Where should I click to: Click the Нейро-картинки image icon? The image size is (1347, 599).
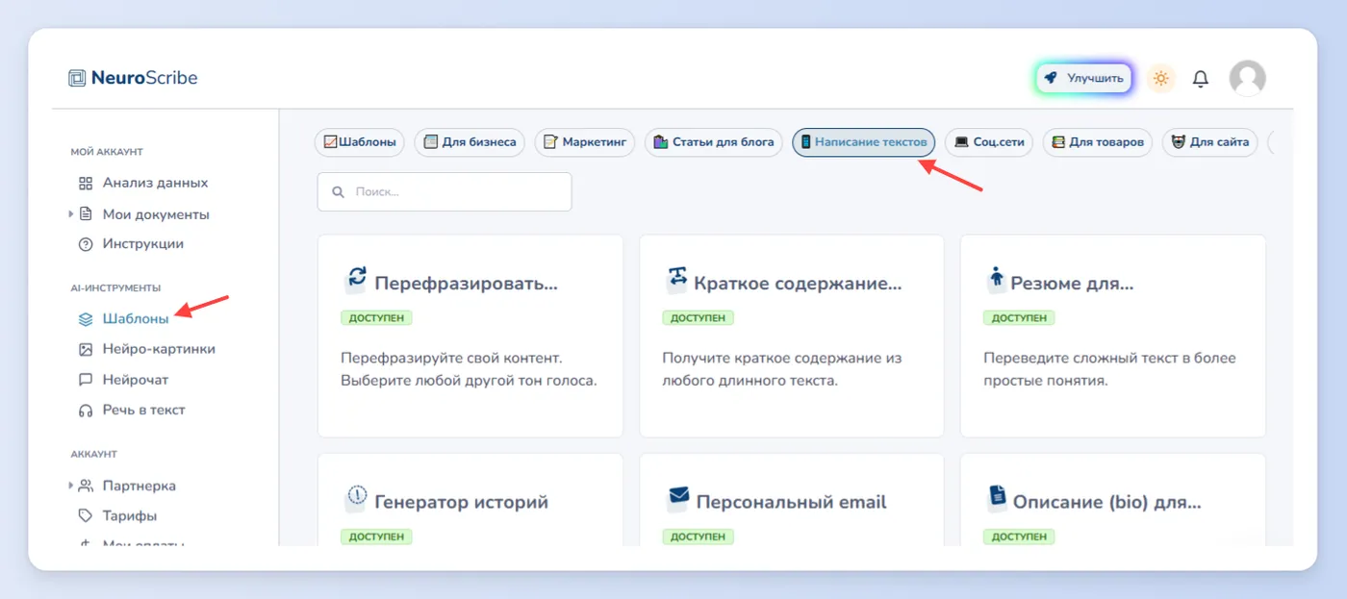pyautogui.click(x=85, y=349)
